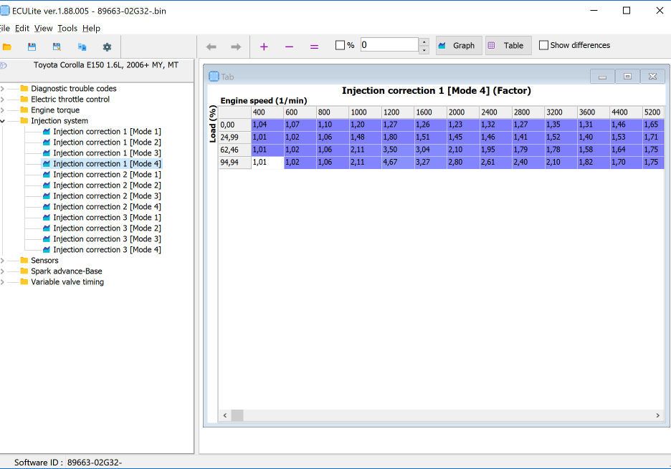Open the View menu
The image size is (671, 469).
(43, 28)
